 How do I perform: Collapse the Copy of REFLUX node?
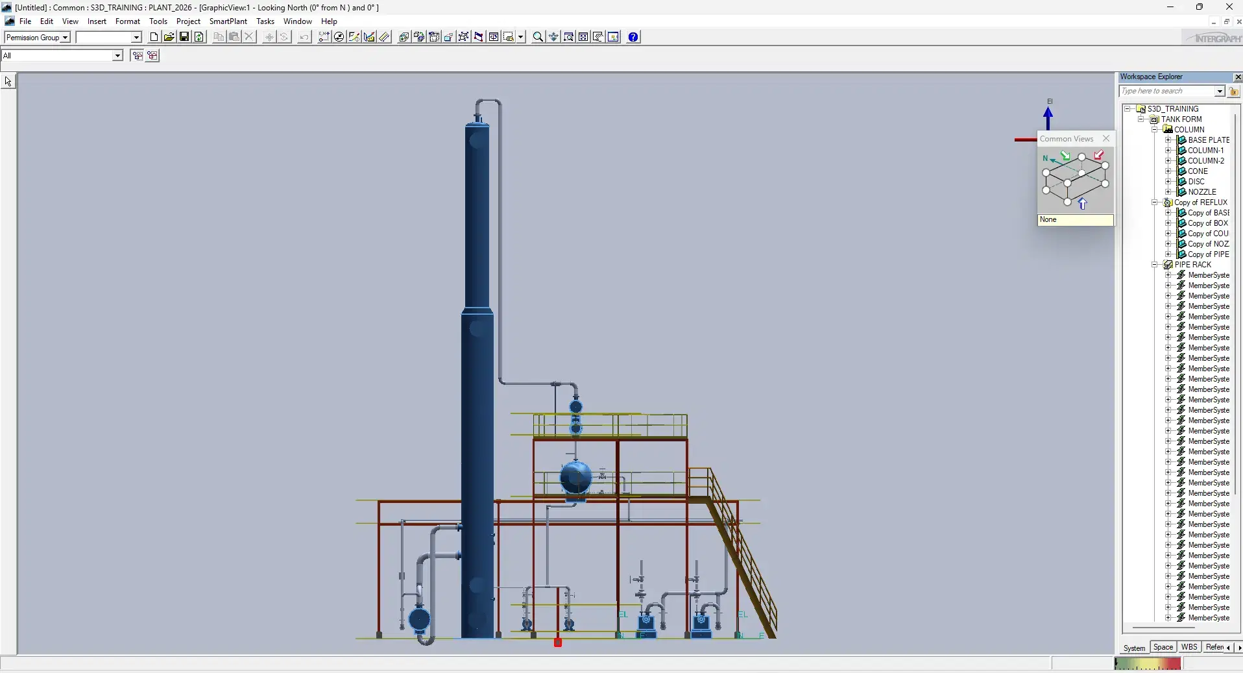[1155, 202]
